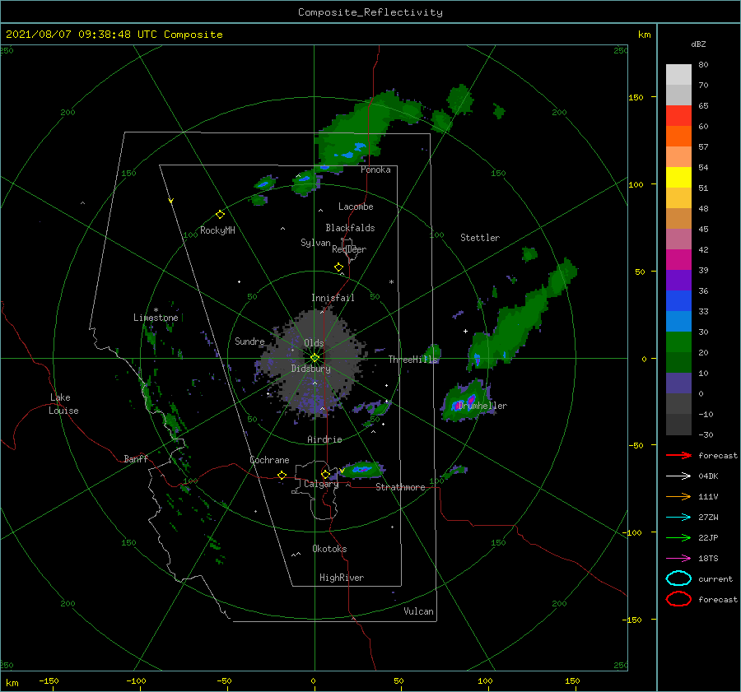Click the Banff label

tap(136, 458)
